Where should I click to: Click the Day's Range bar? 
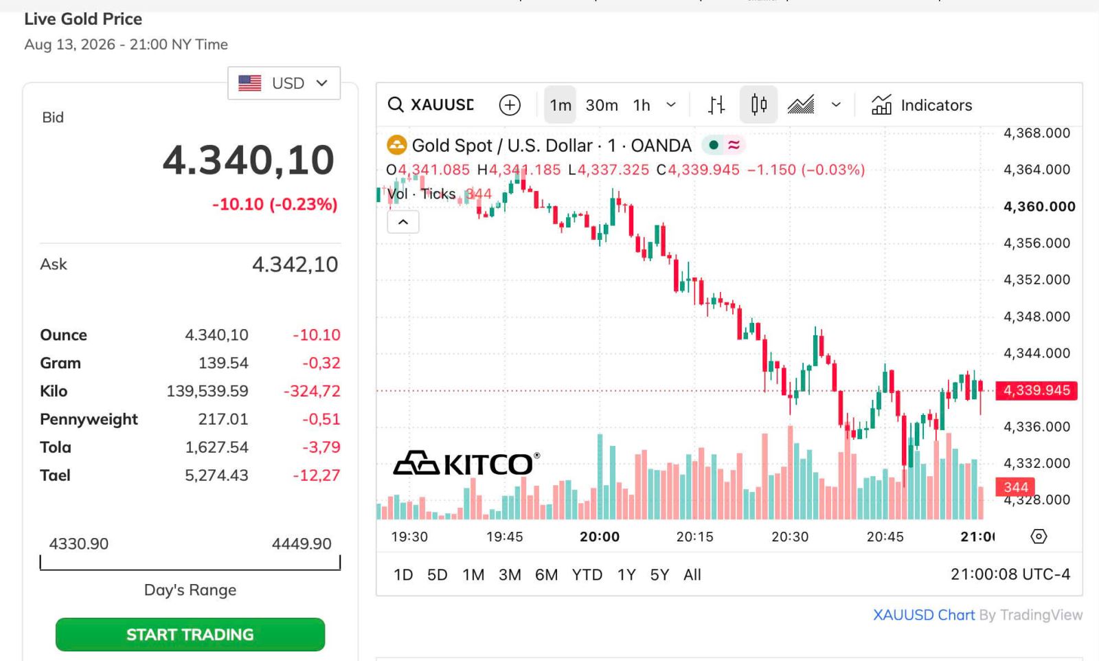(190, 563)
